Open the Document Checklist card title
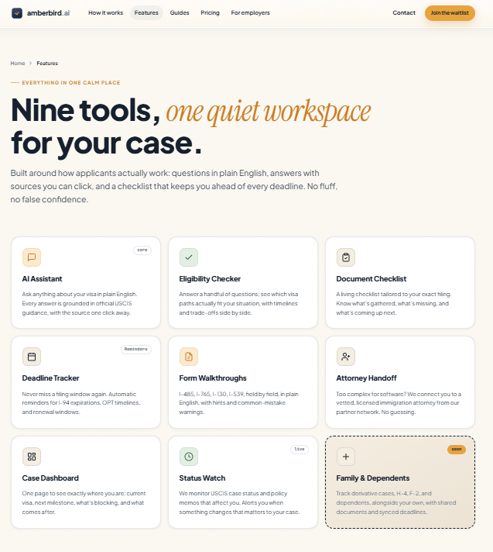 point(371,279)
